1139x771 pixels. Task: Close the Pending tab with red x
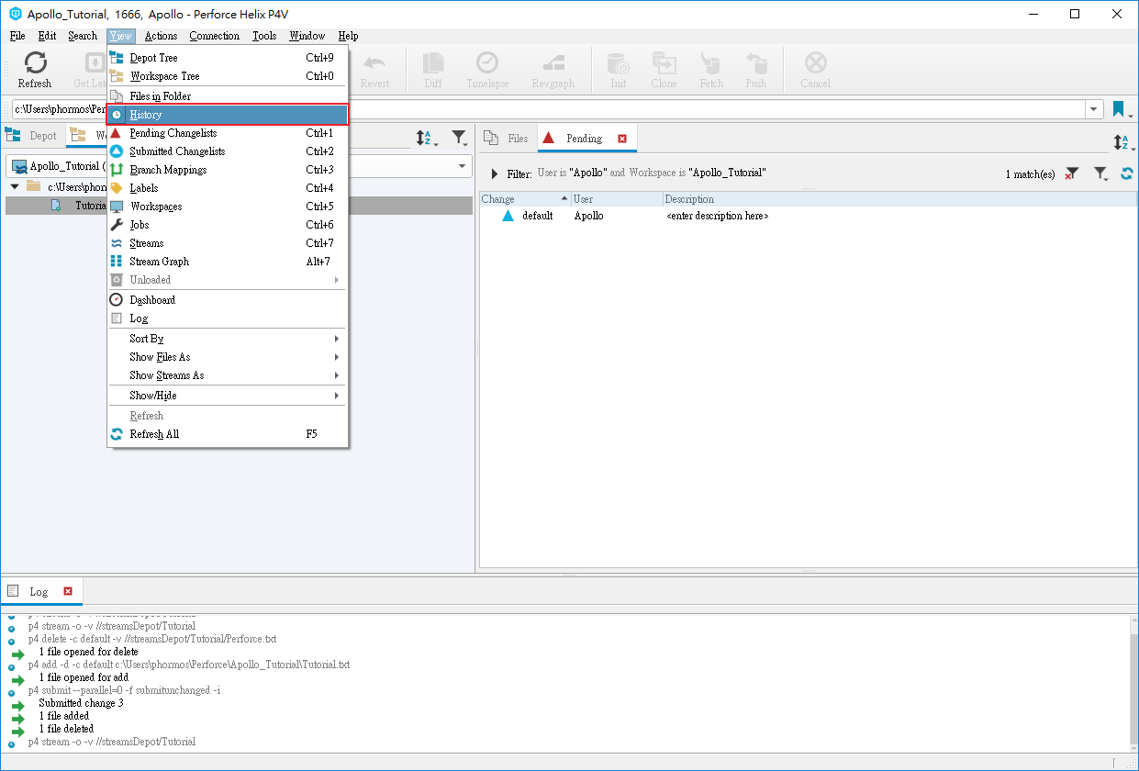(x=622, y=139)
